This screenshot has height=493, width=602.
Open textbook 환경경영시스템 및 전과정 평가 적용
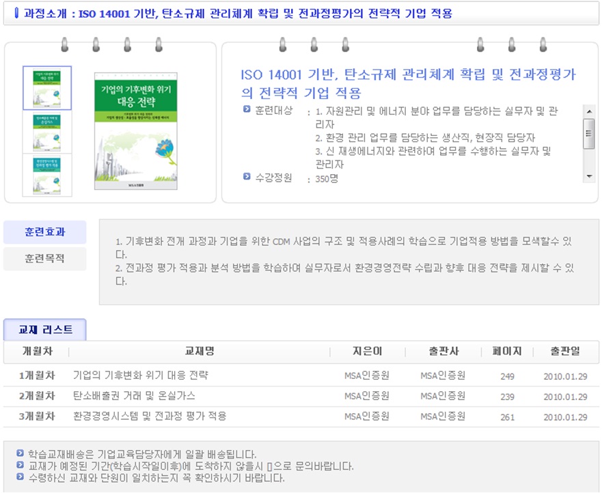(149, 416)
